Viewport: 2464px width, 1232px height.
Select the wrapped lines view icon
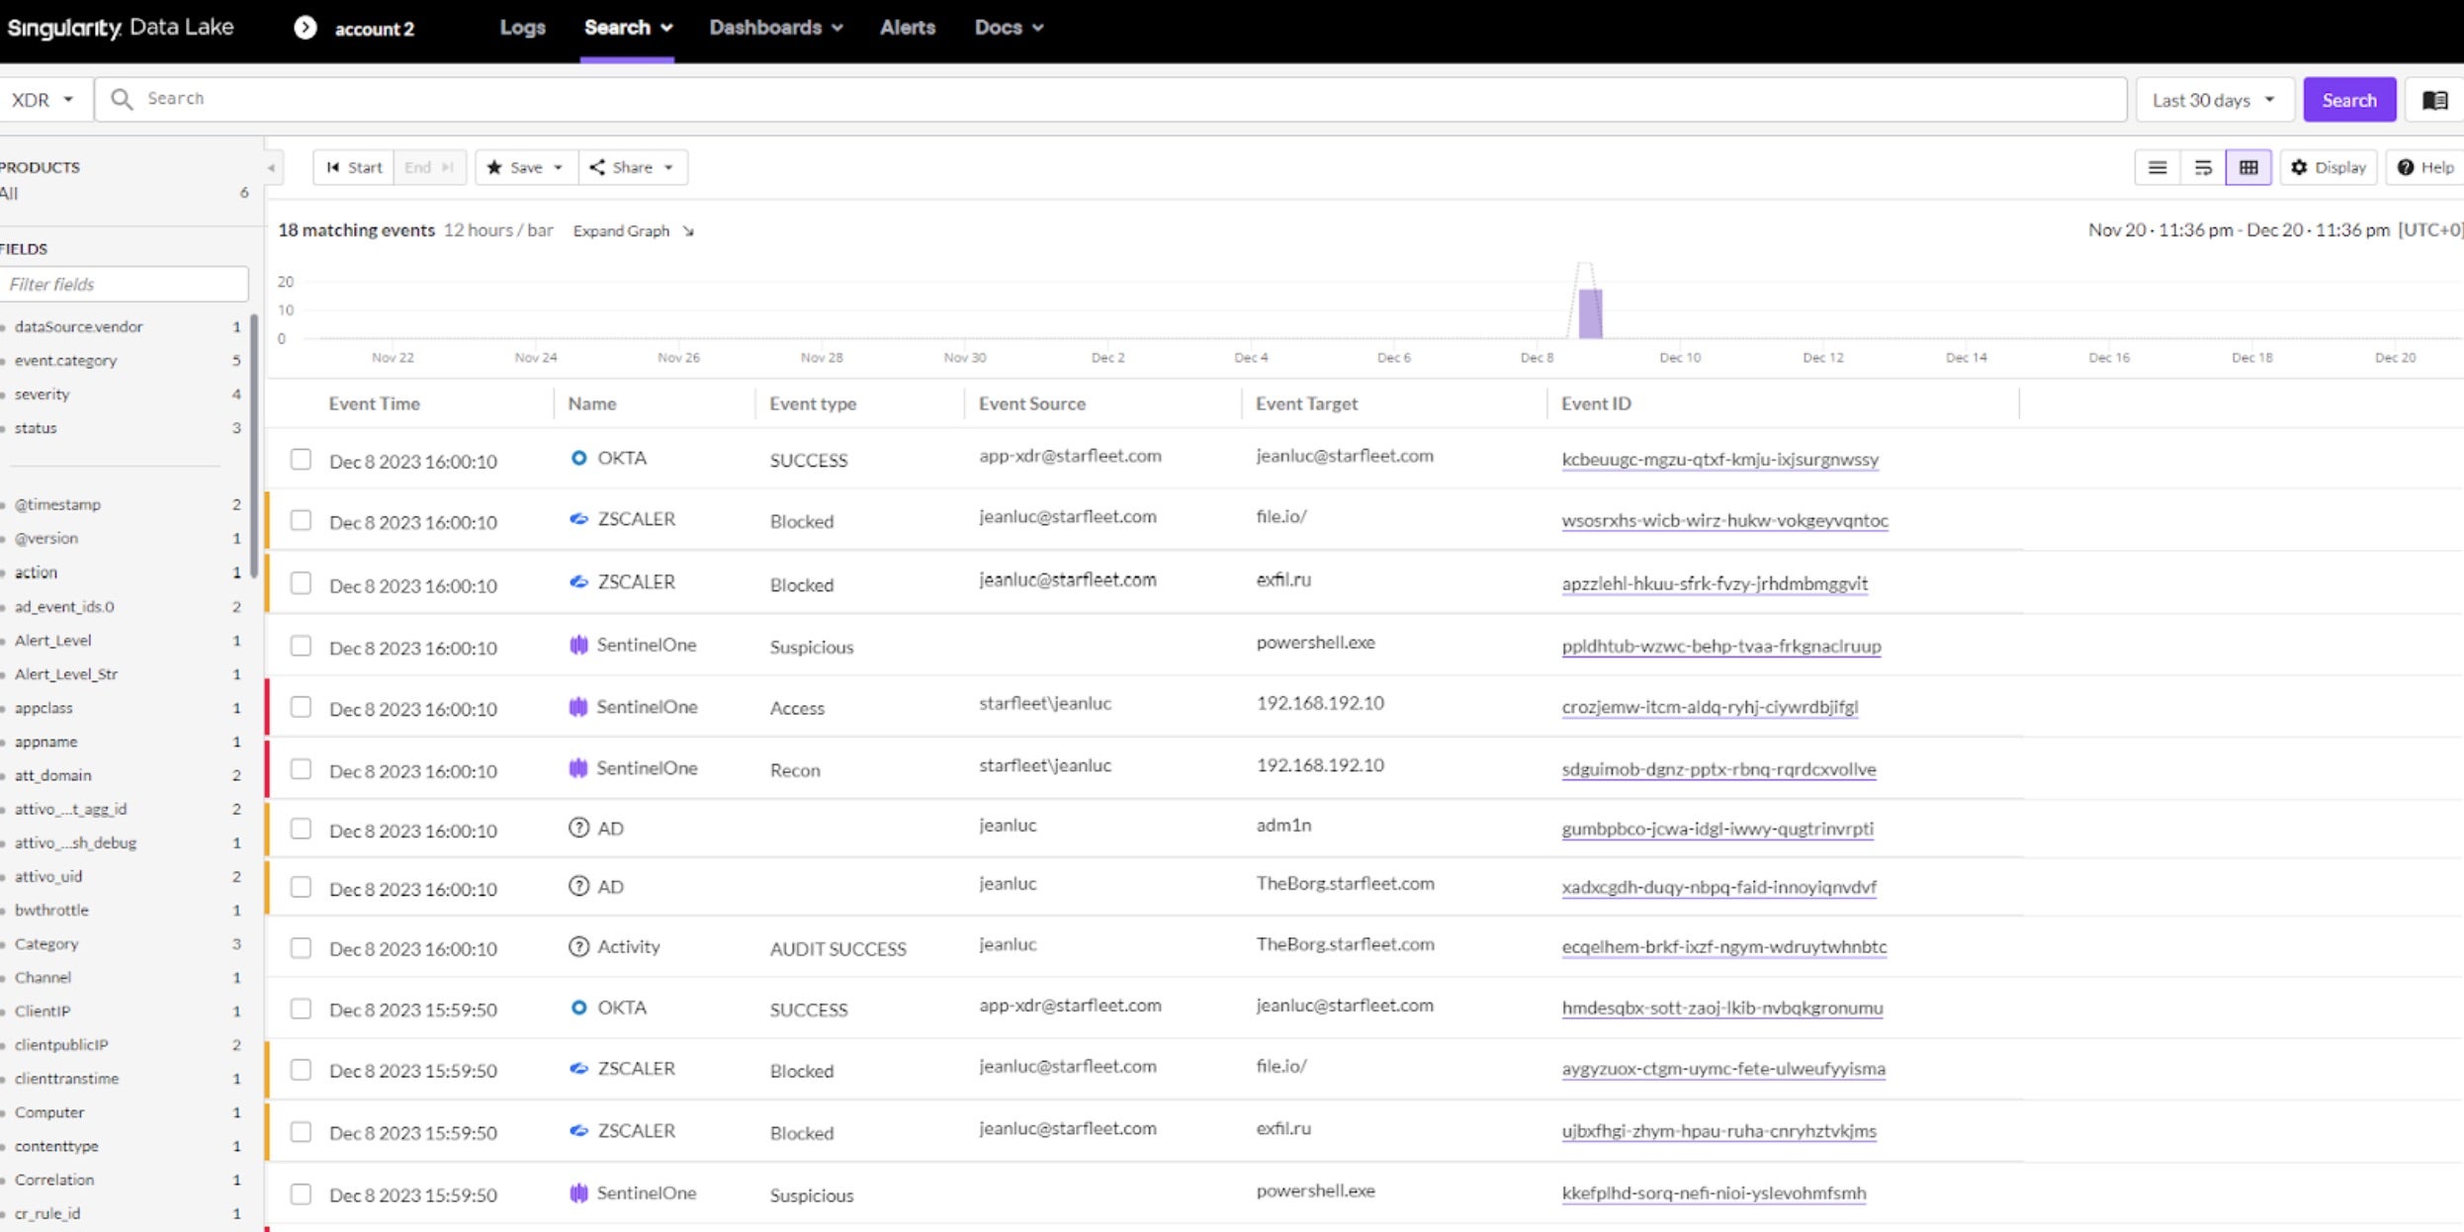pos(2203,167)
